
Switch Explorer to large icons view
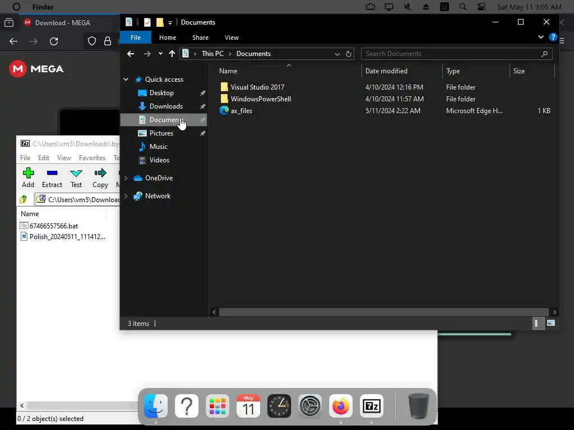[x=551, y=323]
